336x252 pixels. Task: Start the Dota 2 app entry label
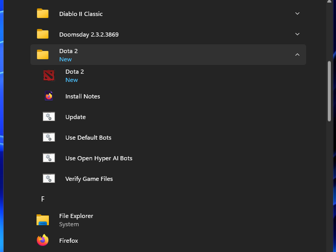[75, 72]
